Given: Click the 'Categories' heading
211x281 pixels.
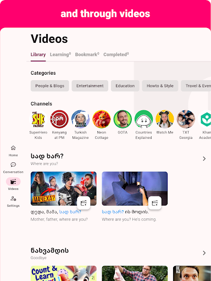Looking at the screenshot, I should (x=43, y=73).
